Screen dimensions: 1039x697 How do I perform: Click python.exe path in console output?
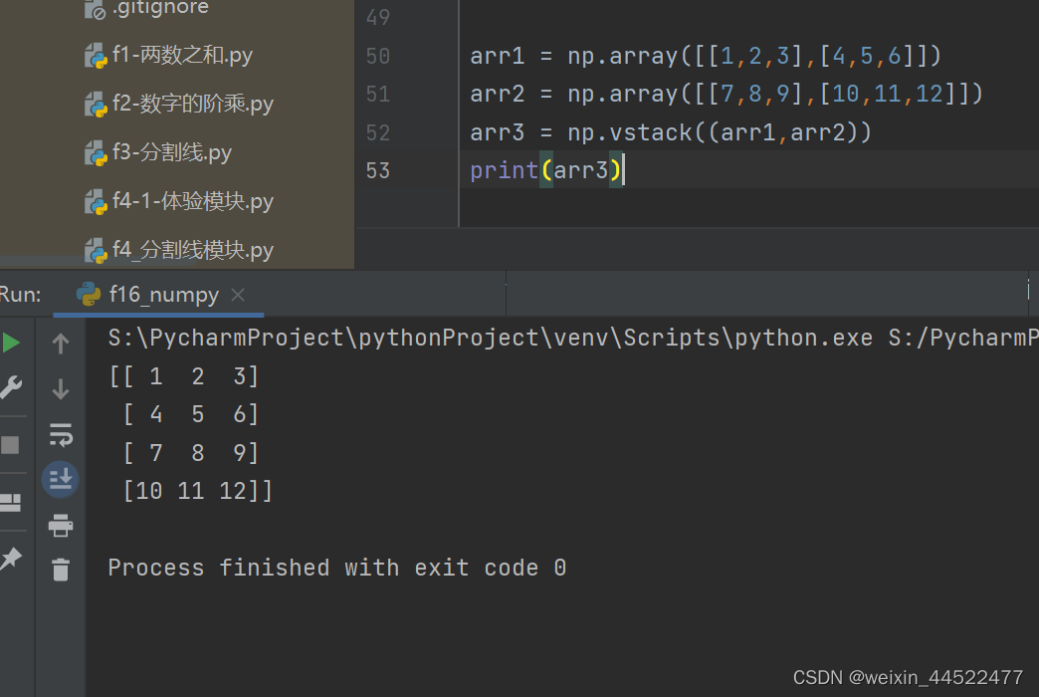pos(491,339)
